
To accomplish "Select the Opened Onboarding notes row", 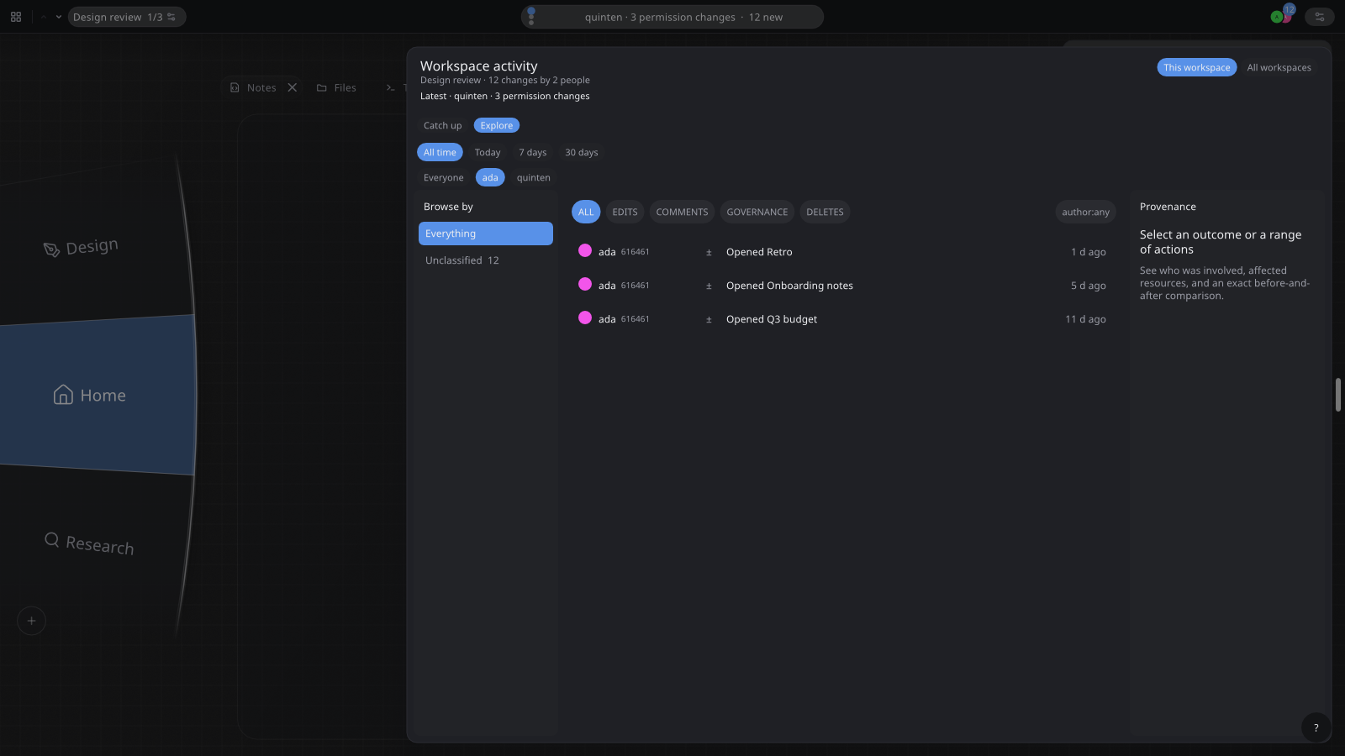I will [843, 286].
